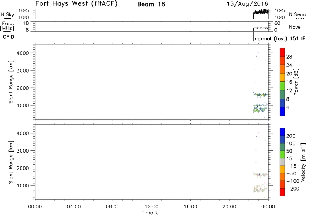Select the '-200' Velocity colorbar label
This screenshot has width=310, height=215.
[293, 189]
